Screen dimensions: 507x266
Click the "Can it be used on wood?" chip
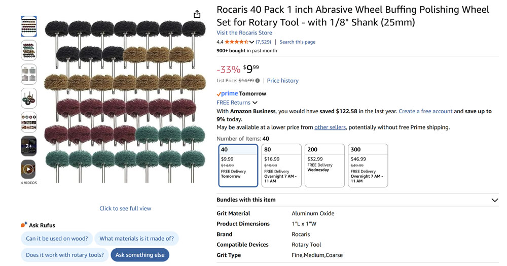(x=57, y=239)
